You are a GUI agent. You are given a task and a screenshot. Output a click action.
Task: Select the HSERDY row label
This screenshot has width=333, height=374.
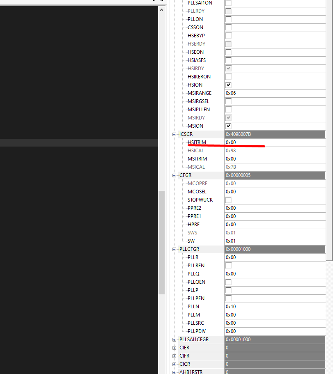tap(196, 44)
